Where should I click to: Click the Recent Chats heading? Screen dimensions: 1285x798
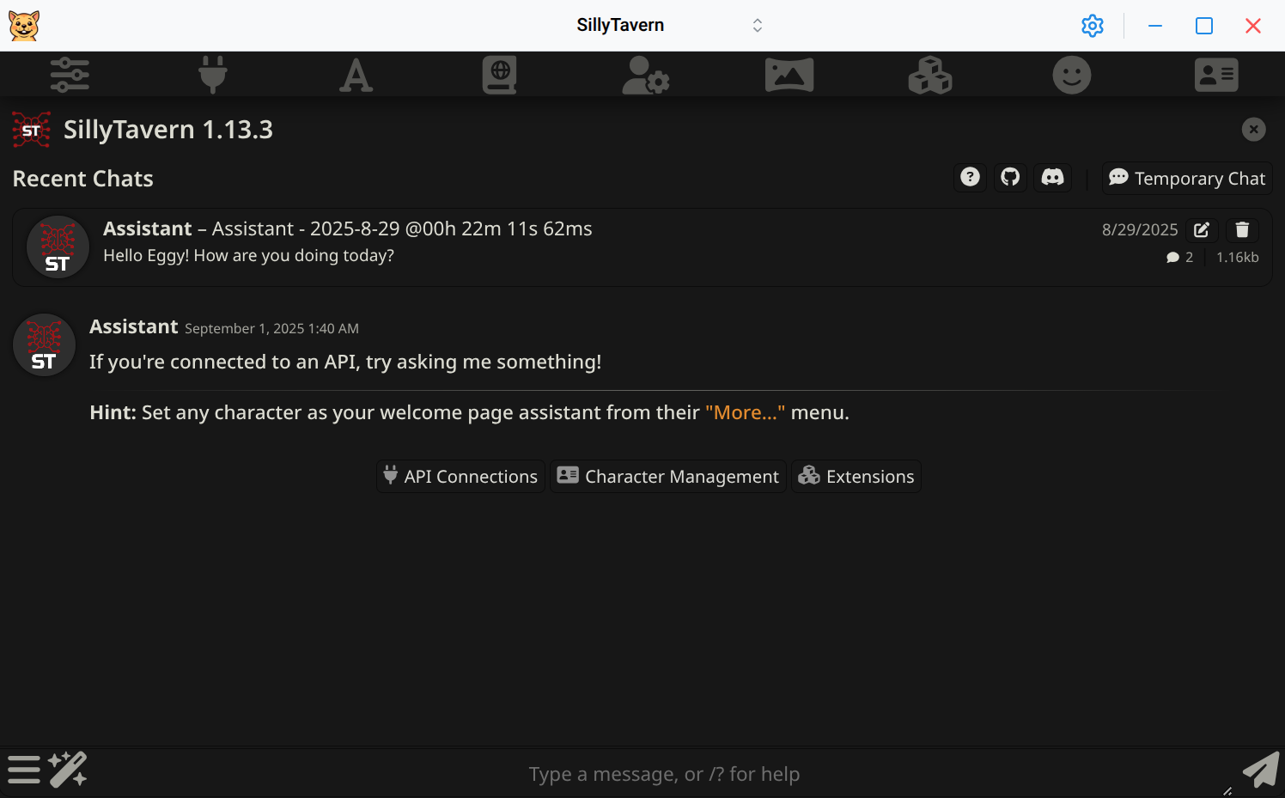(x=83, y=178)
